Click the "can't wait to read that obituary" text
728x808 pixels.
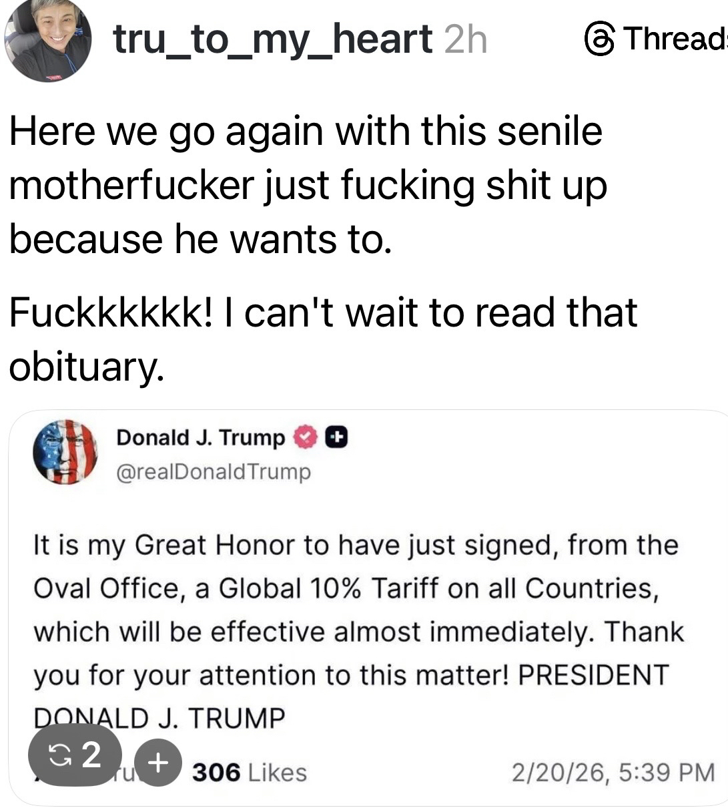tap(323, 339)
